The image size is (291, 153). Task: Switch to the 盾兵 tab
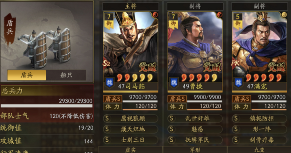[x=27, y=75]
